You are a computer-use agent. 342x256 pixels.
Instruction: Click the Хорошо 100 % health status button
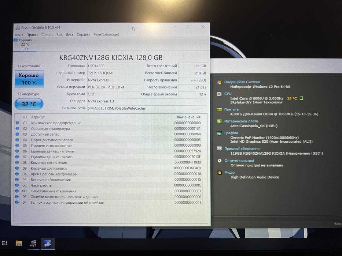tap(29, 79)
